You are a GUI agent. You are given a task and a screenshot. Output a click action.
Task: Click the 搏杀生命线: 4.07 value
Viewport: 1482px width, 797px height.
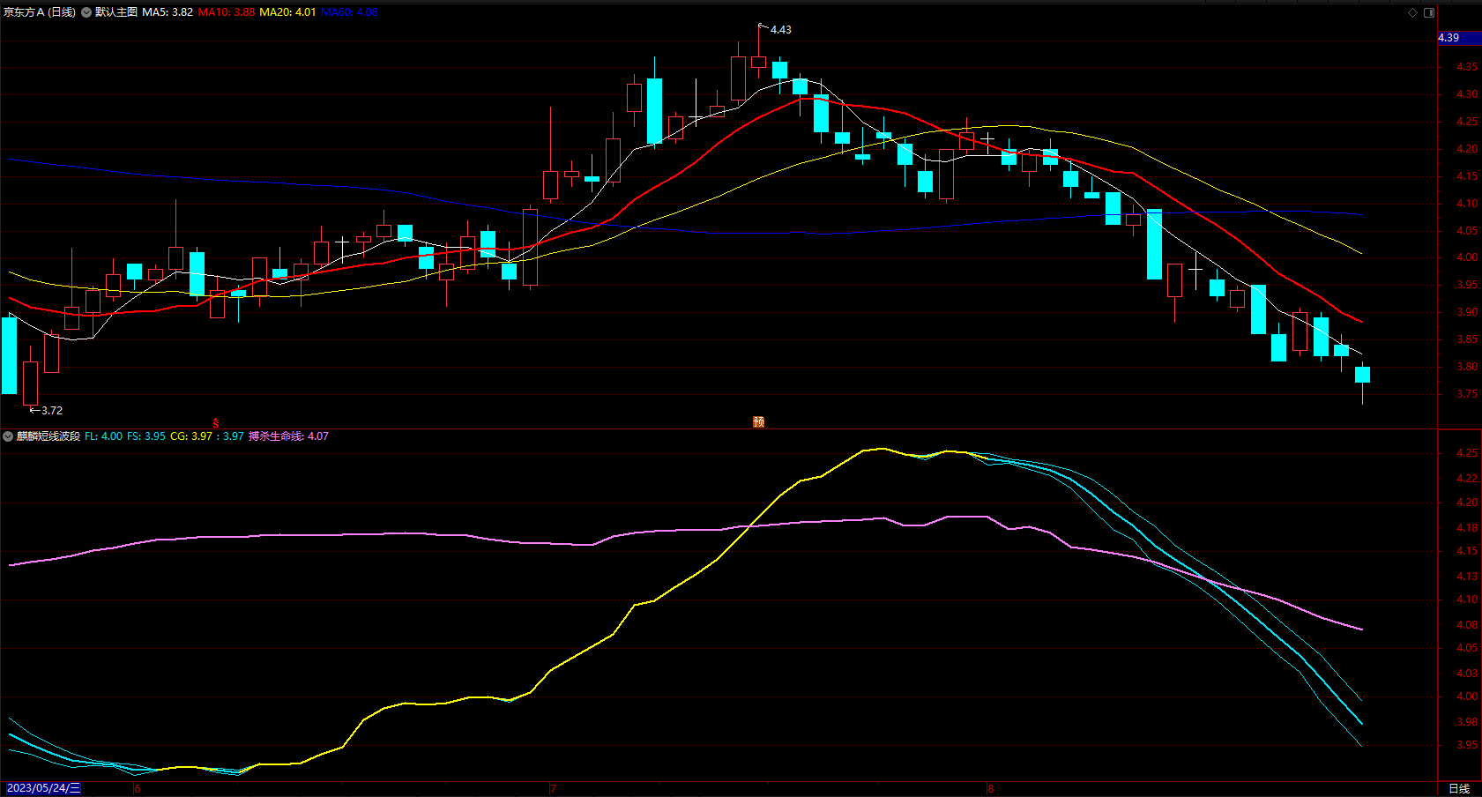click(x=288, y=436)
